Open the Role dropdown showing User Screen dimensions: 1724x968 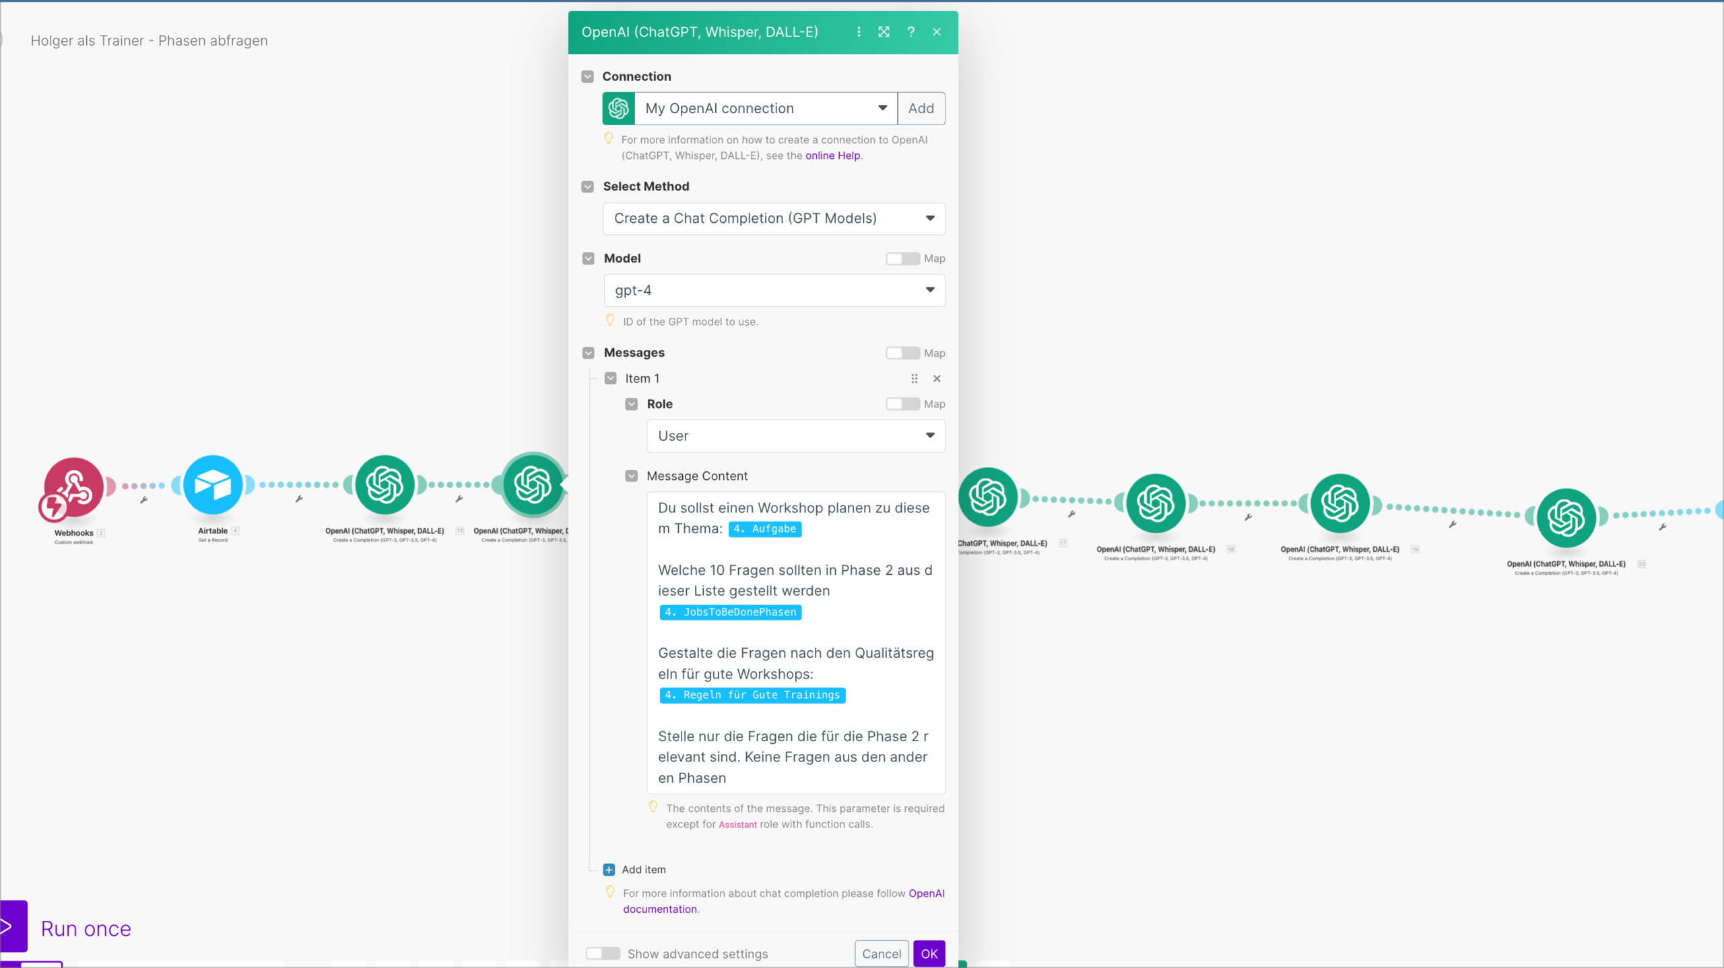click(x=795, y=436)
